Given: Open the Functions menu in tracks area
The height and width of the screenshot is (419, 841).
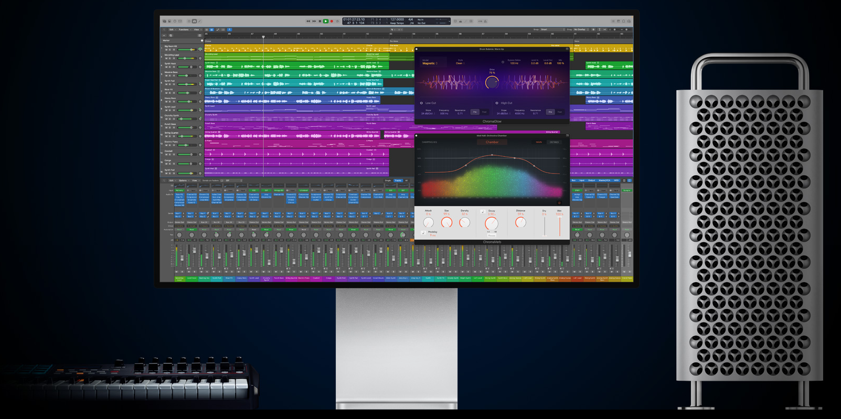Looking at the screenshot, I should (x=184, y=30).
